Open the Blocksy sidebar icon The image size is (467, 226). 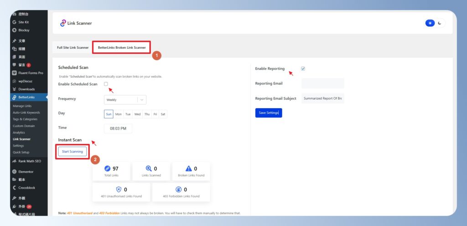click(x=14, y=30)
